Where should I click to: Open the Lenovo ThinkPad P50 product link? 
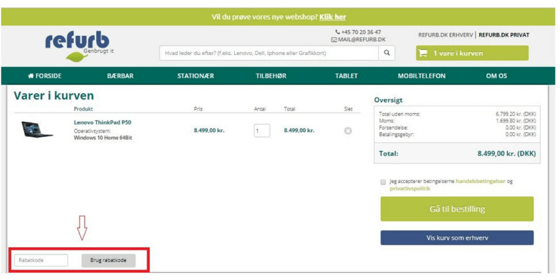[102, 123]
